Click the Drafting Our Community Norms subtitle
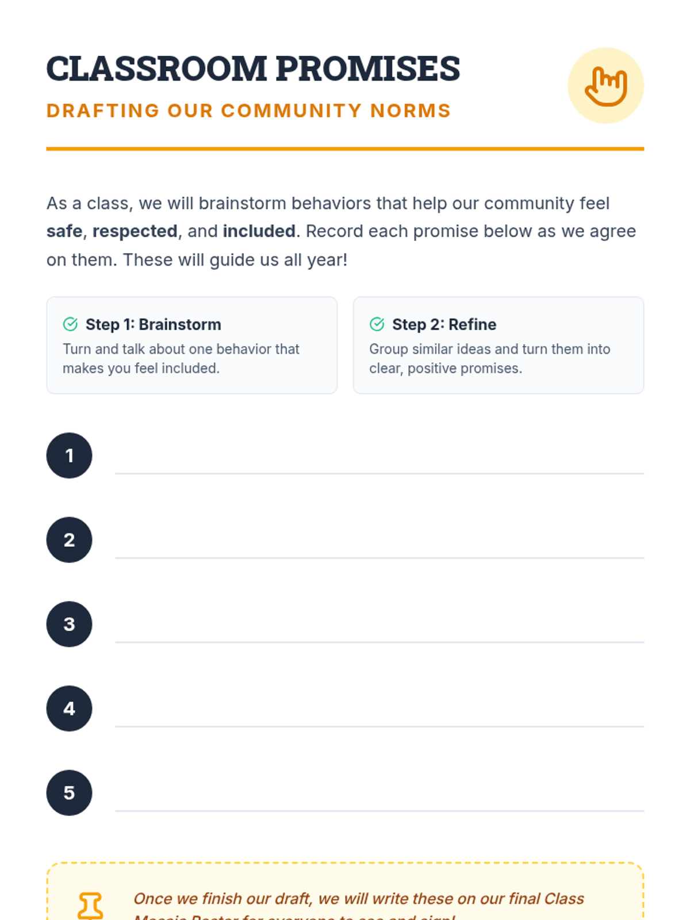 pyautogui.click(x=248, y=110)
